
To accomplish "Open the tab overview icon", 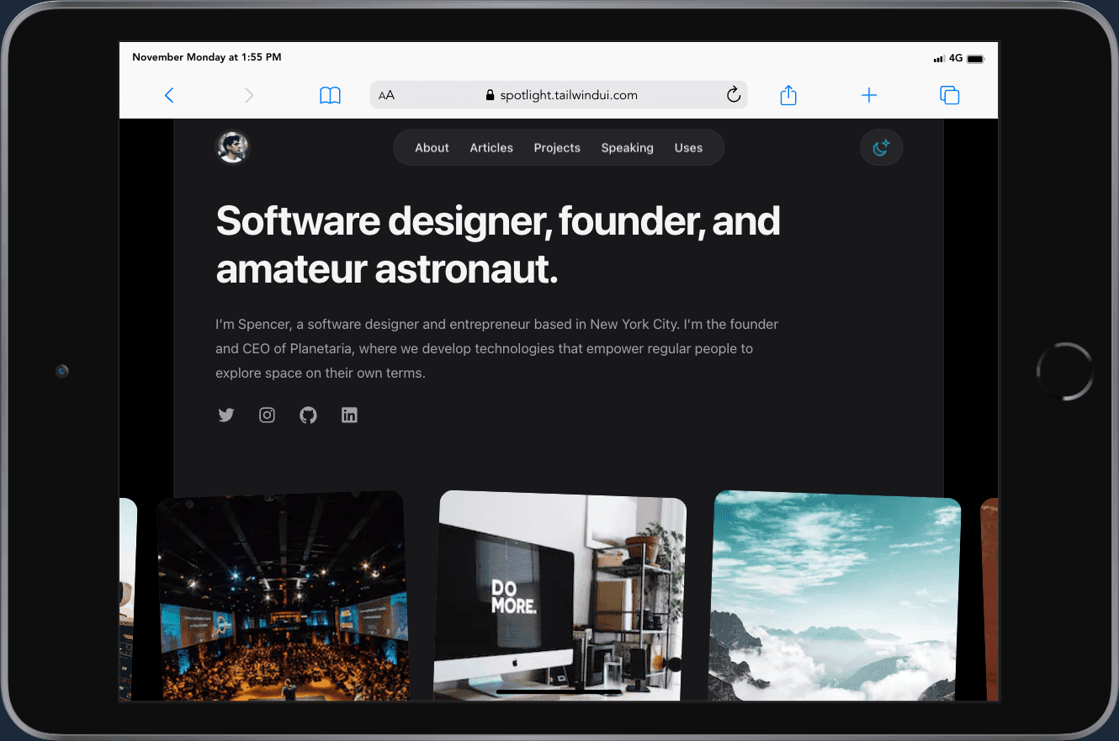I will coord(949,95).
